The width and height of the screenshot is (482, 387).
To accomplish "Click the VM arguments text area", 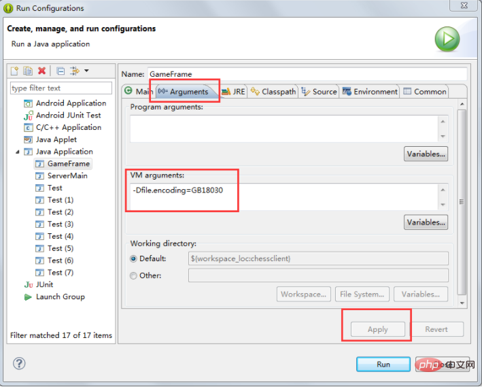I will click(285, 197).
